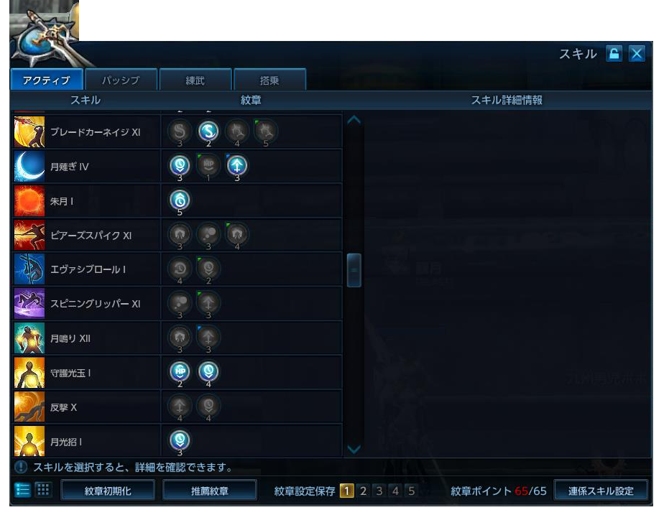Switch to the 搭乗 tab

[269, 80]
